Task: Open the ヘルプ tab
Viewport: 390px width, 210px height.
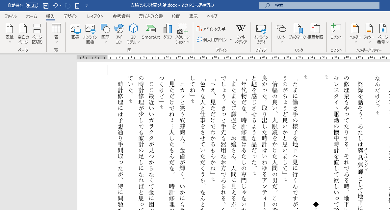Action: (212, 16)
